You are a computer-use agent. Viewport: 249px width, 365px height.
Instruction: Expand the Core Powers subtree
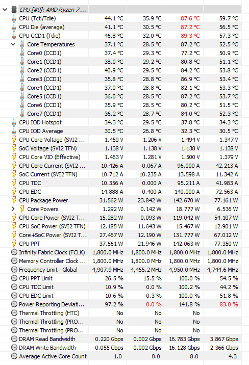tap(13, 209)
